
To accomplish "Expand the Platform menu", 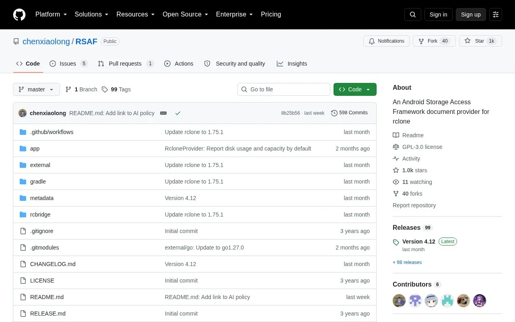I will [x=51, y=14].
